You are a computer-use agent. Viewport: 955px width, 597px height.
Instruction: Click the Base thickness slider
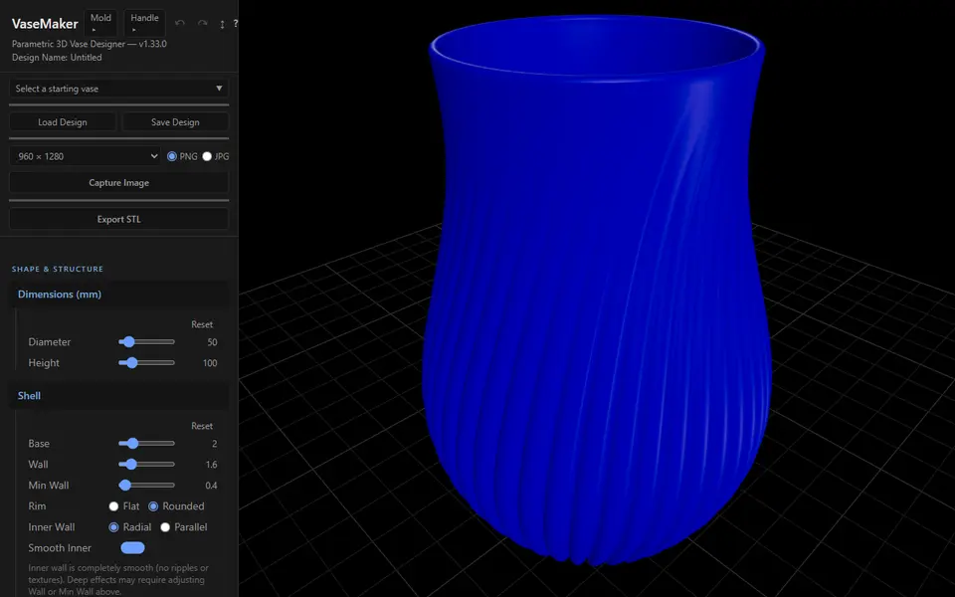[x=147, y=444]
